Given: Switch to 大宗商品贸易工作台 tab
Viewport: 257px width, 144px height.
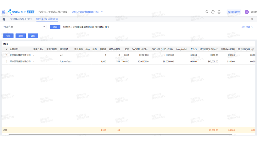Looking at the screenshot, I should click(x=21, y=19).
